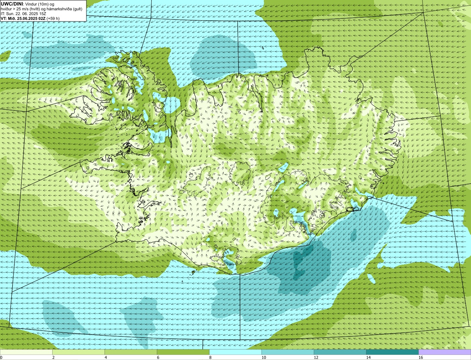The width and height of the screenshot is (471, 360).
Task: Select the 6–8 m/s olive green swatch
Action: [x=183, y=352]
